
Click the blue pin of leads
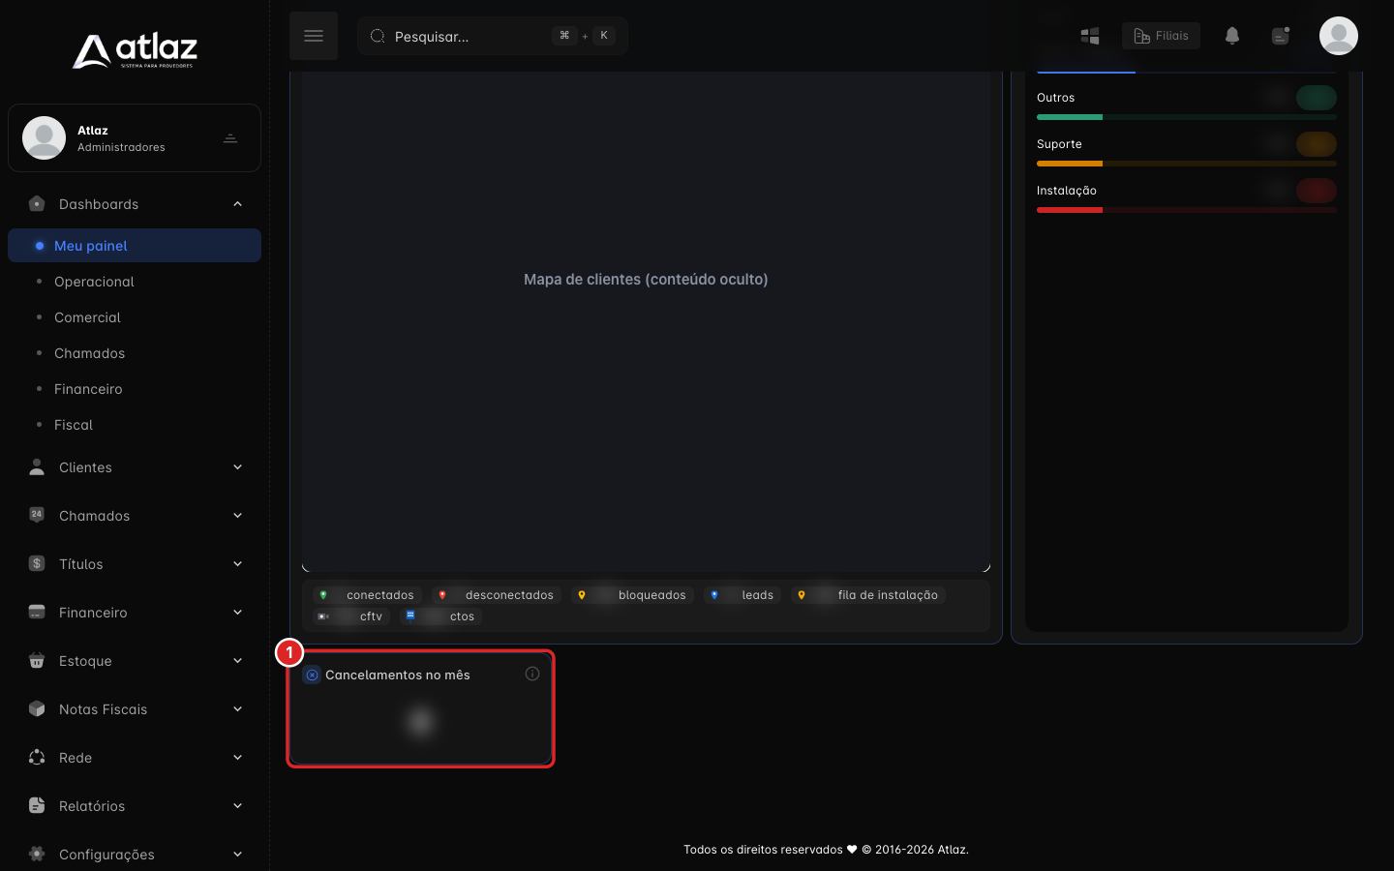pos(714,595)
